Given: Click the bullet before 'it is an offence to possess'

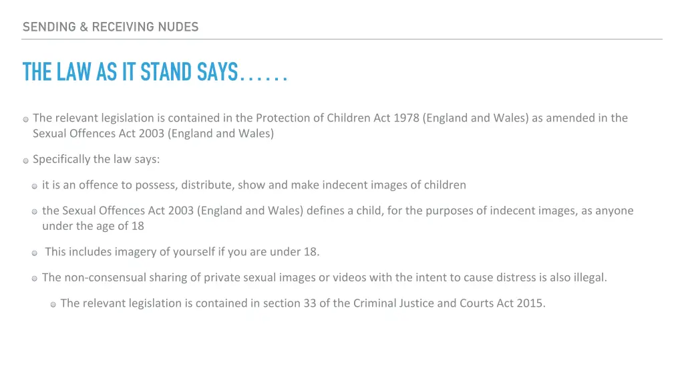Looking at the screenshot, I should click(x=35, y=186).
